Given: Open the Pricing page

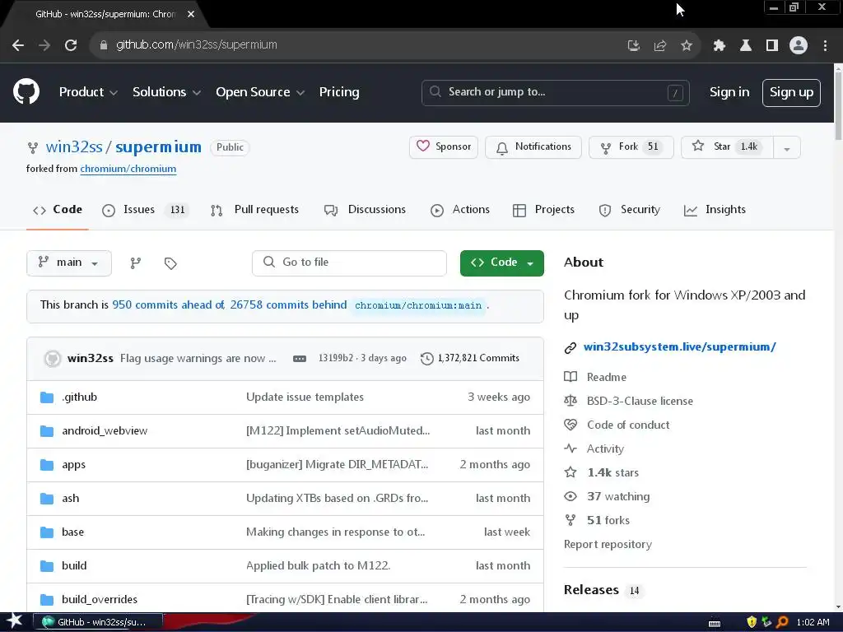Looking at the screenshot, I should 339,92.
